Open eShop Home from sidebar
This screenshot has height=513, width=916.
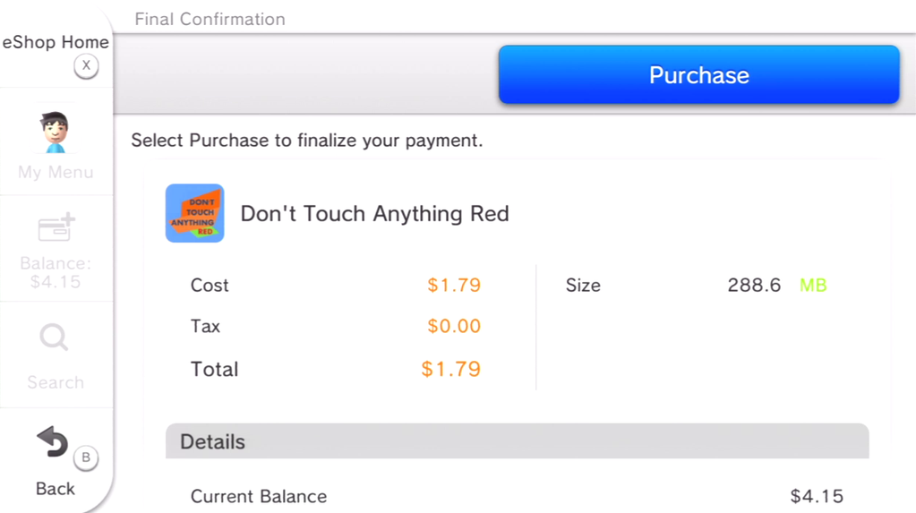56,43
